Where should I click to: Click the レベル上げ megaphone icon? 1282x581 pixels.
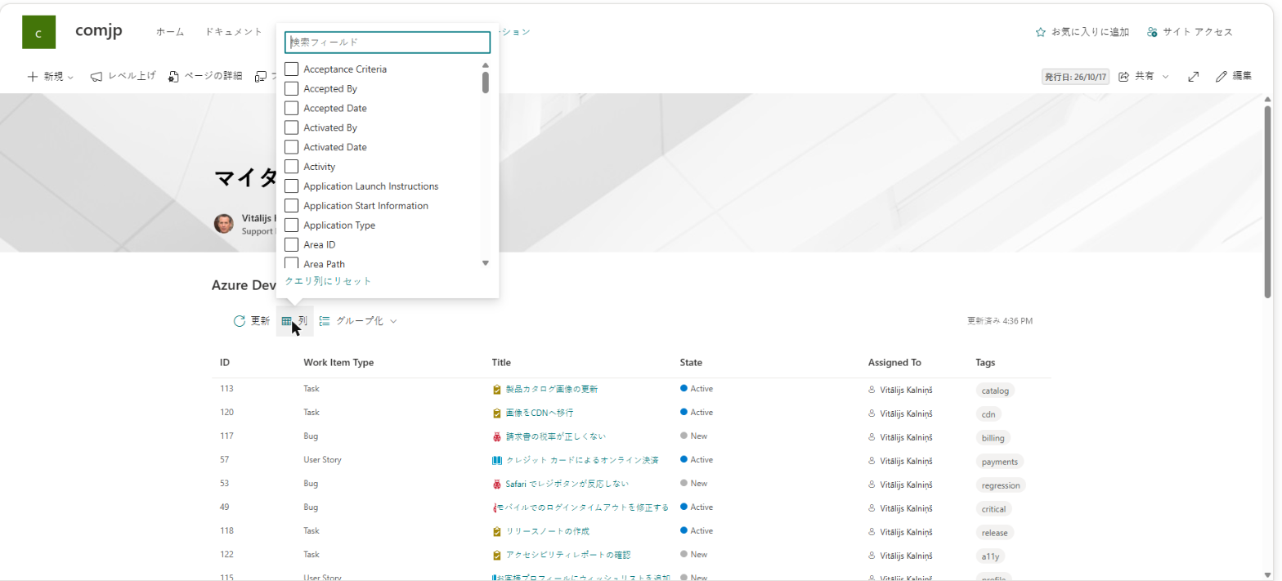(96, 76)
